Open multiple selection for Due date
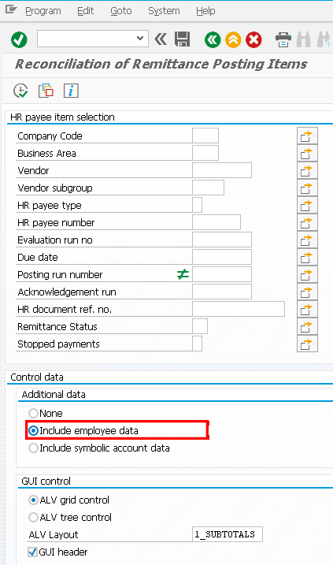 click(307, 258)
